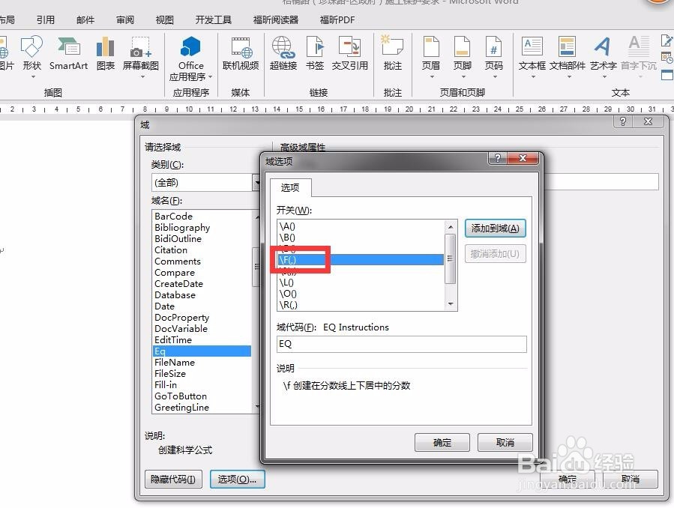Click scroll-up arrow in switches list

(451, 227)
